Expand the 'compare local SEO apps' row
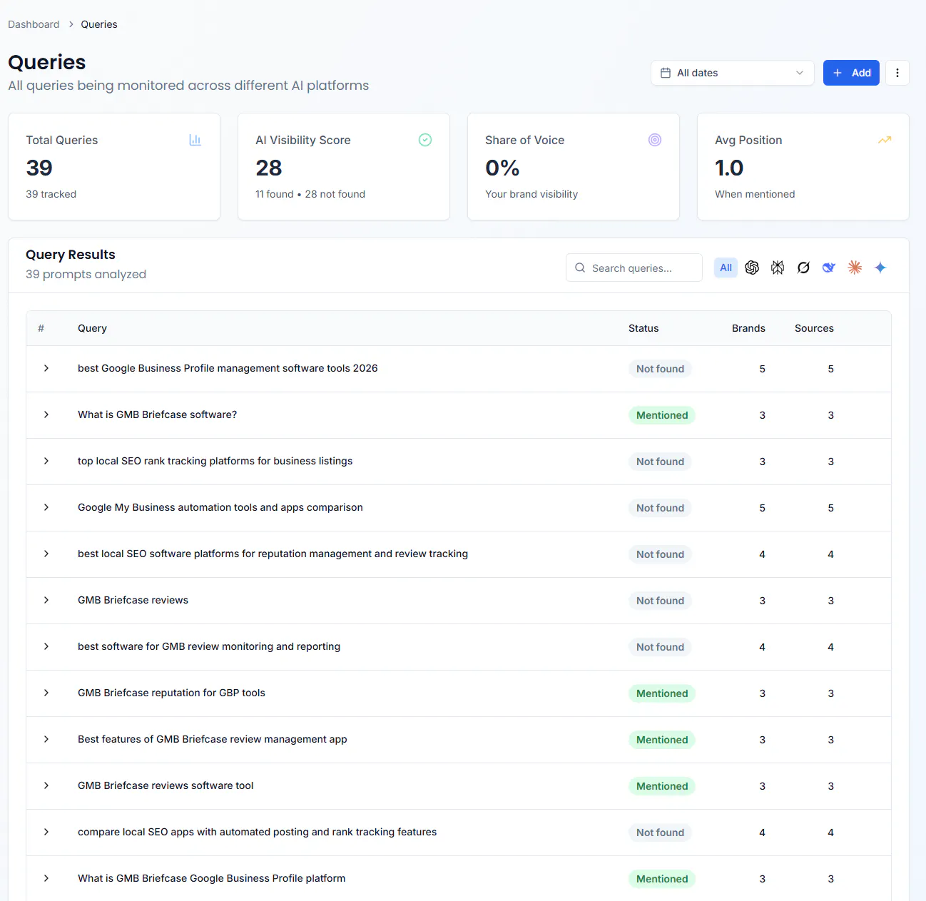 coord(46,832)
